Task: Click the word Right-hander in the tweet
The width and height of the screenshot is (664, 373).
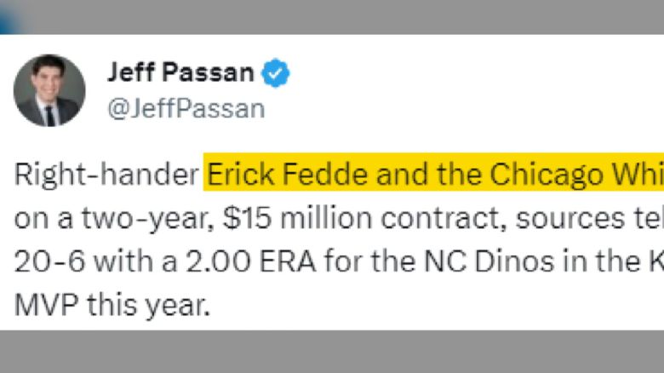Action: tap(106, 175)
